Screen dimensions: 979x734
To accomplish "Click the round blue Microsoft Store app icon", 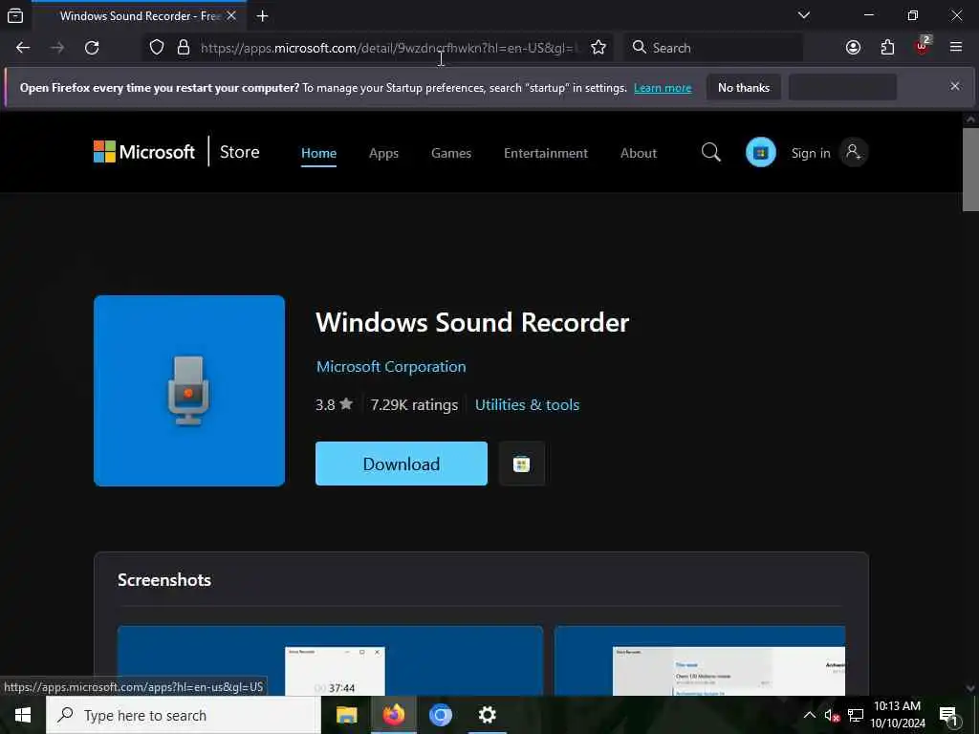I will [x=760, y=152].
